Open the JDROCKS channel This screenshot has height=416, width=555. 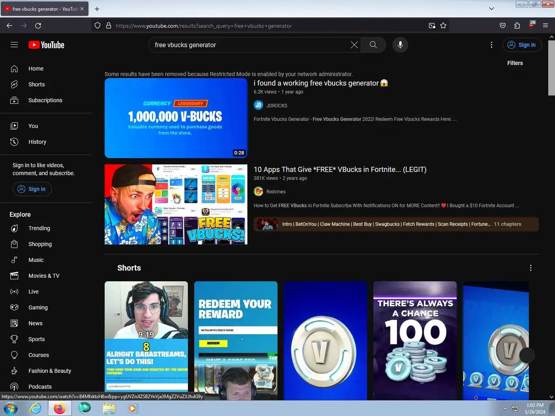tap(276, 105)
